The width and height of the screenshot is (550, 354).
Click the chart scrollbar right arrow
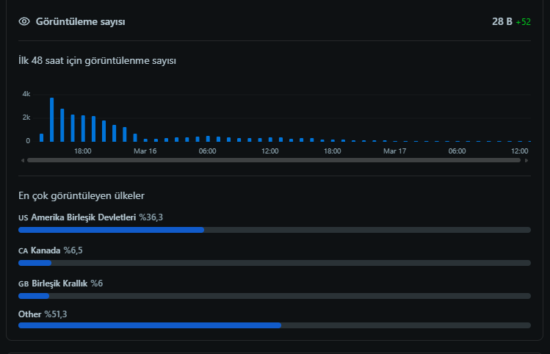point(527,160)
